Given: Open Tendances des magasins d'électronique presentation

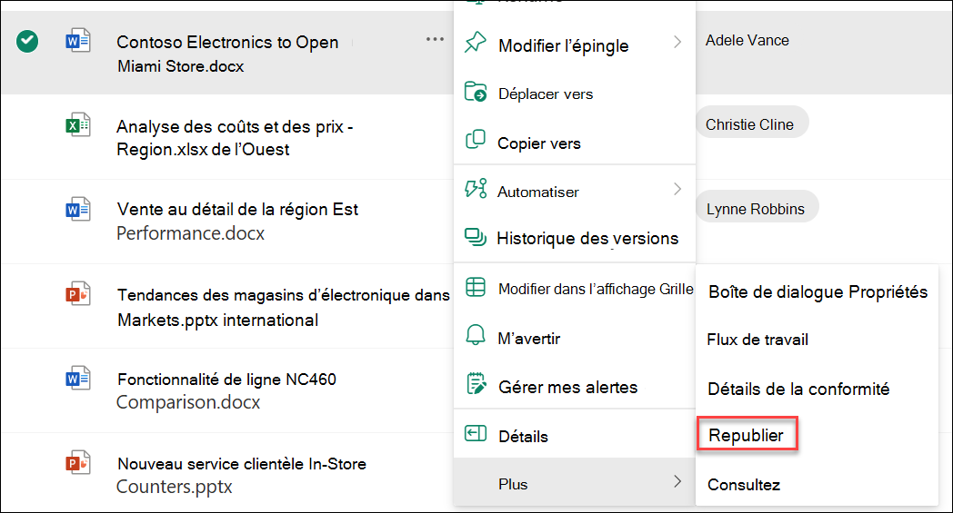Looking at the screenshot, I should click(x=283, y=307).
